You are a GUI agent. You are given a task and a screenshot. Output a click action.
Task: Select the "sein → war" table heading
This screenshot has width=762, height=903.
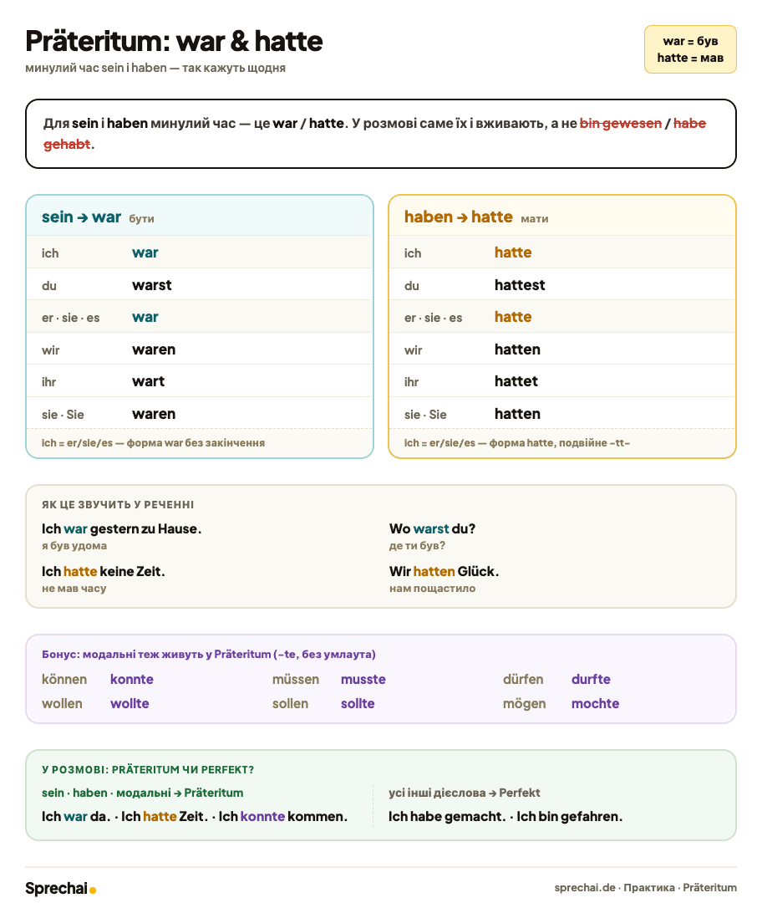click(x=81, y=217)
